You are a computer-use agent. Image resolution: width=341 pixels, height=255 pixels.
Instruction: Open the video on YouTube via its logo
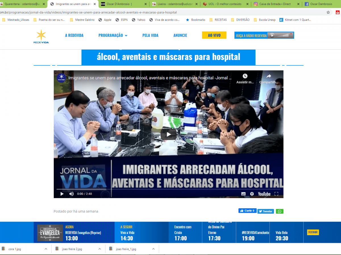(264, 194)
